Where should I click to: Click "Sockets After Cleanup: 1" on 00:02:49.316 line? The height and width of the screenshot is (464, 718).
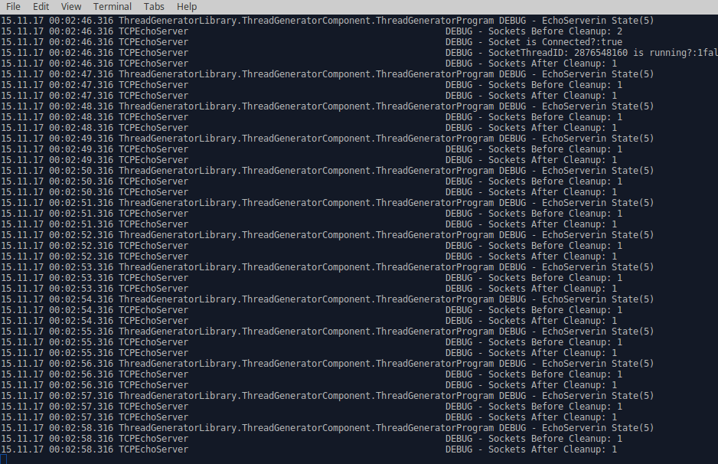tap(552, 160)
